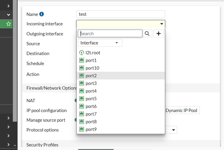Screen dimensions: 224x150
Task: Choose port10 in the interface list
Action: (x=92, y=68)
